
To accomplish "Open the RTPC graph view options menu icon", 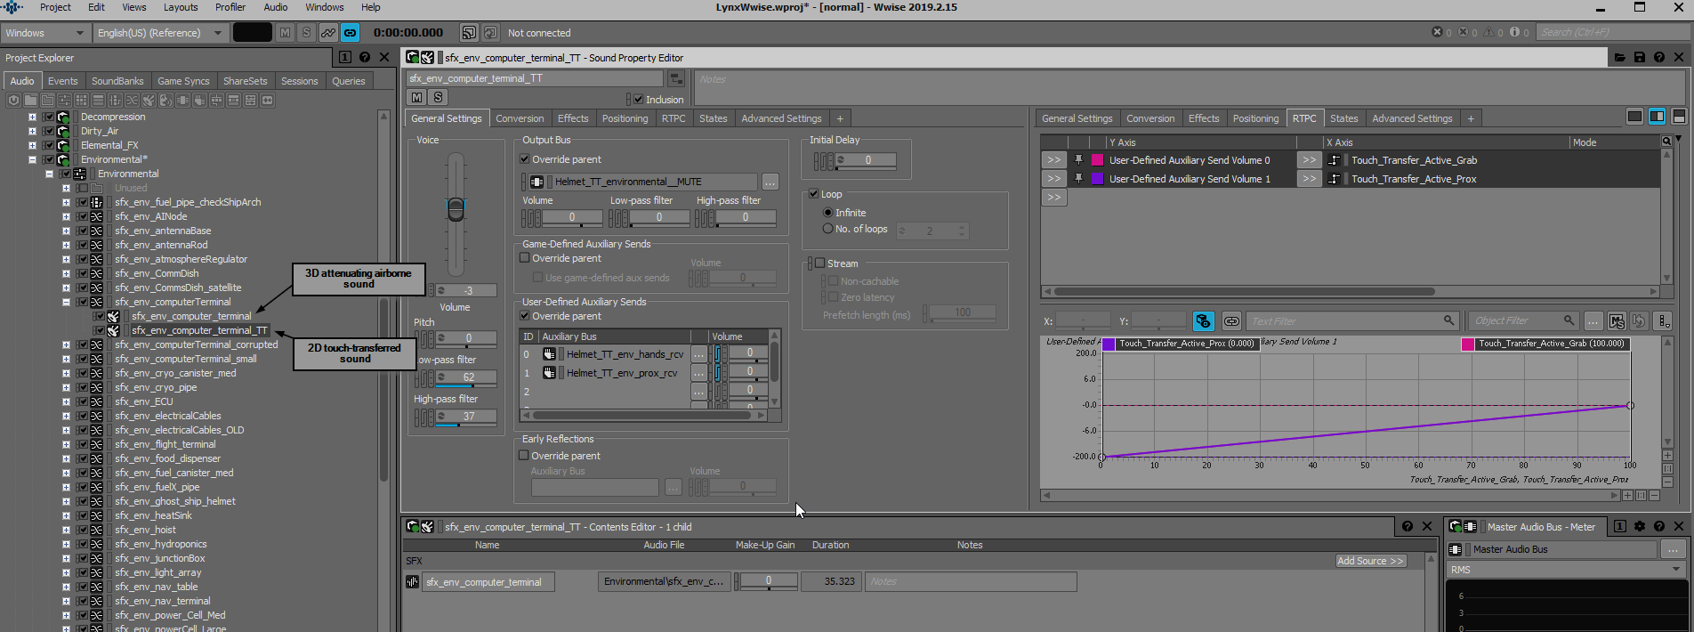I will 1664,320.
